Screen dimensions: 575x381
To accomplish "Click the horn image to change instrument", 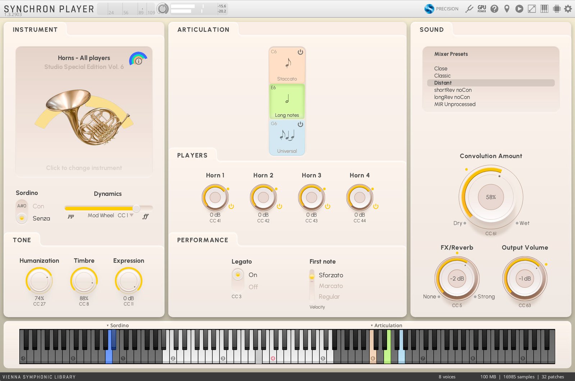I will tap(84, 119).
